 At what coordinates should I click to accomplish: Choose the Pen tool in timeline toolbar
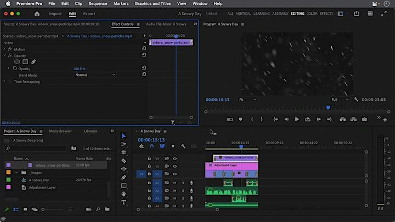pyautogui.click(x=123, y=177)
